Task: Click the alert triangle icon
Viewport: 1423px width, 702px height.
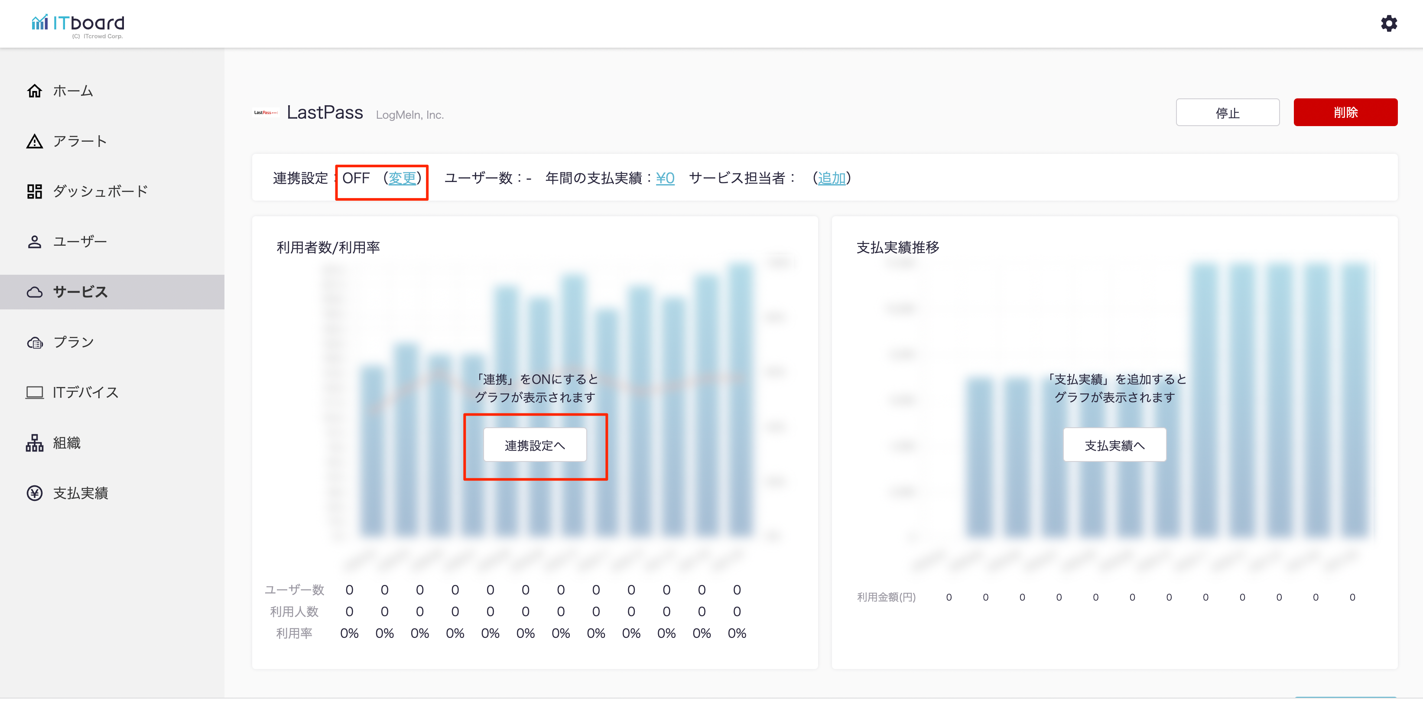Action: point(34,141)
